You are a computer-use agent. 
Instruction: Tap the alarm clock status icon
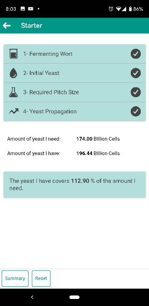tap(111, 9)
